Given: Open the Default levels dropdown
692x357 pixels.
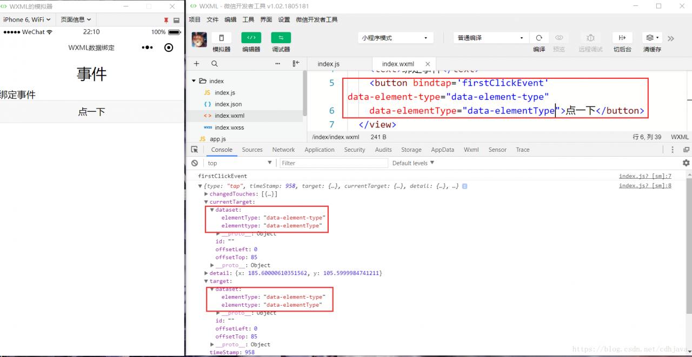Looking at the screenshot, I should [412, 163].
